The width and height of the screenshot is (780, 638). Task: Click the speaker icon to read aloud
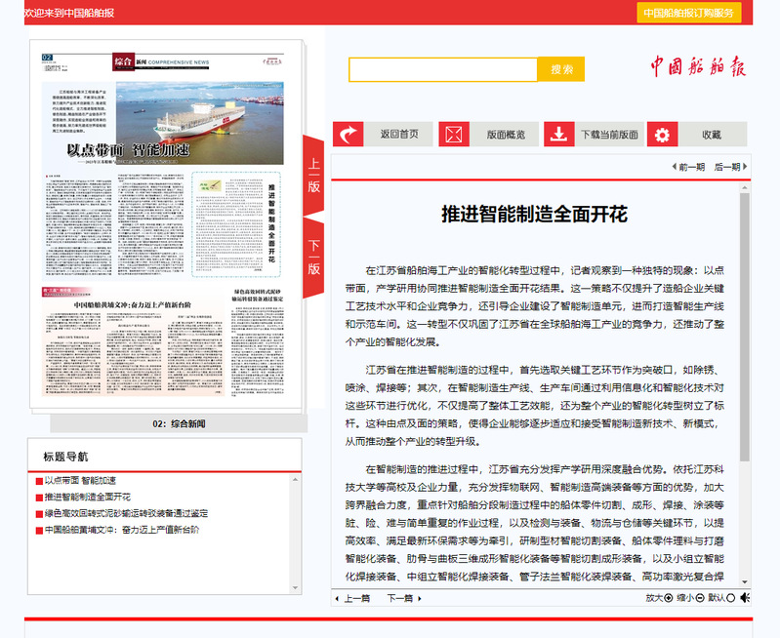pyautogui.click(x=745, y=597)
